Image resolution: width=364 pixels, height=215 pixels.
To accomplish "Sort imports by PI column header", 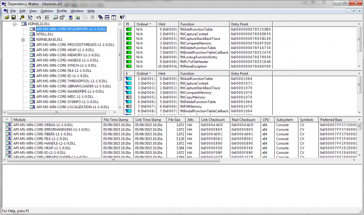I will 130,24.
